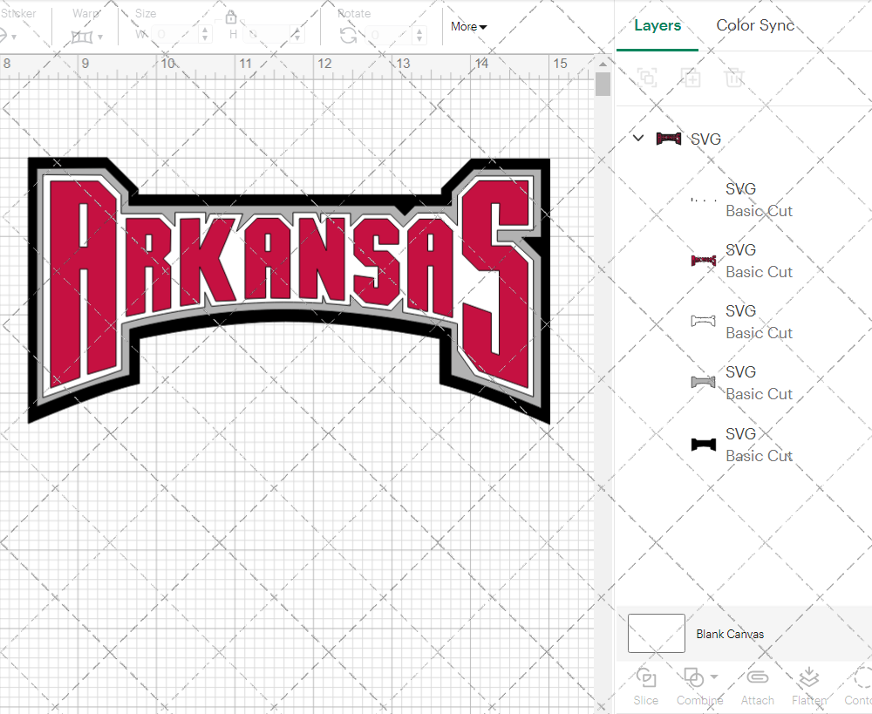The image size is (872, 714).
Task: Open the More dropdown
Action: (467, 27)
